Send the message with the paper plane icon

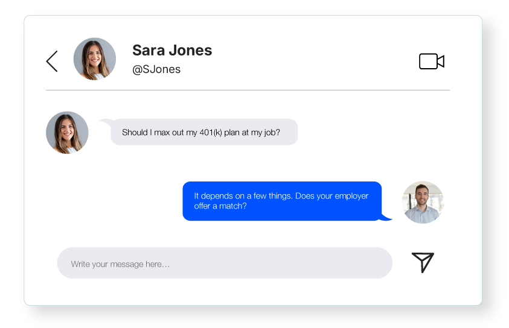pos(423,262)
